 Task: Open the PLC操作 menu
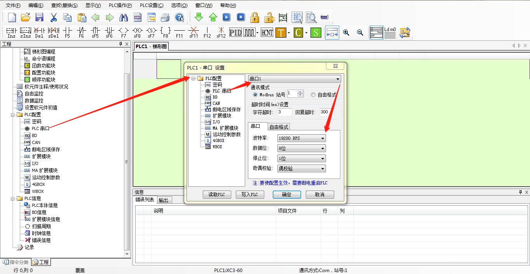[x=120, y=5]
